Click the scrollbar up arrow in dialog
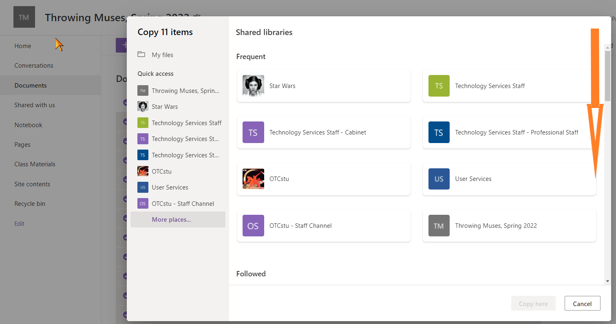Screen dimensions: 616x324 pos(607,47)
